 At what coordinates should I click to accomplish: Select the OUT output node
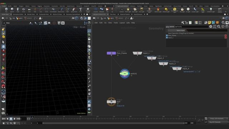111,102
